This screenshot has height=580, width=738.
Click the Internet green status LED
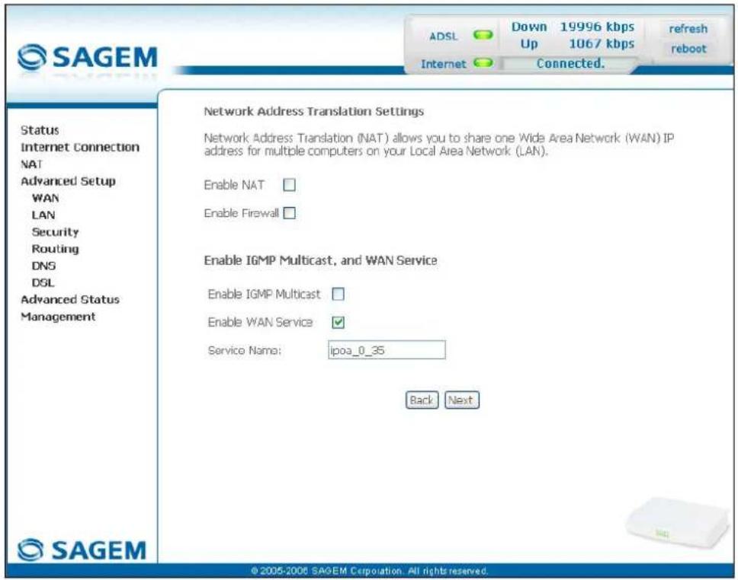[x=483, y=63]
